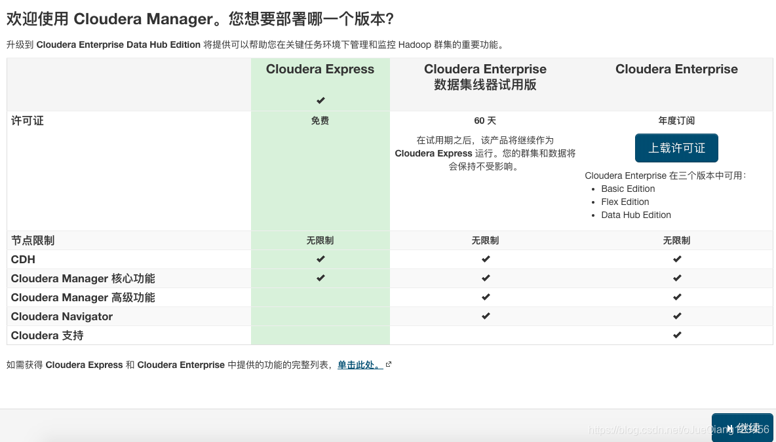Click the CDH checkmark in trial edition column

click(486, 259)
